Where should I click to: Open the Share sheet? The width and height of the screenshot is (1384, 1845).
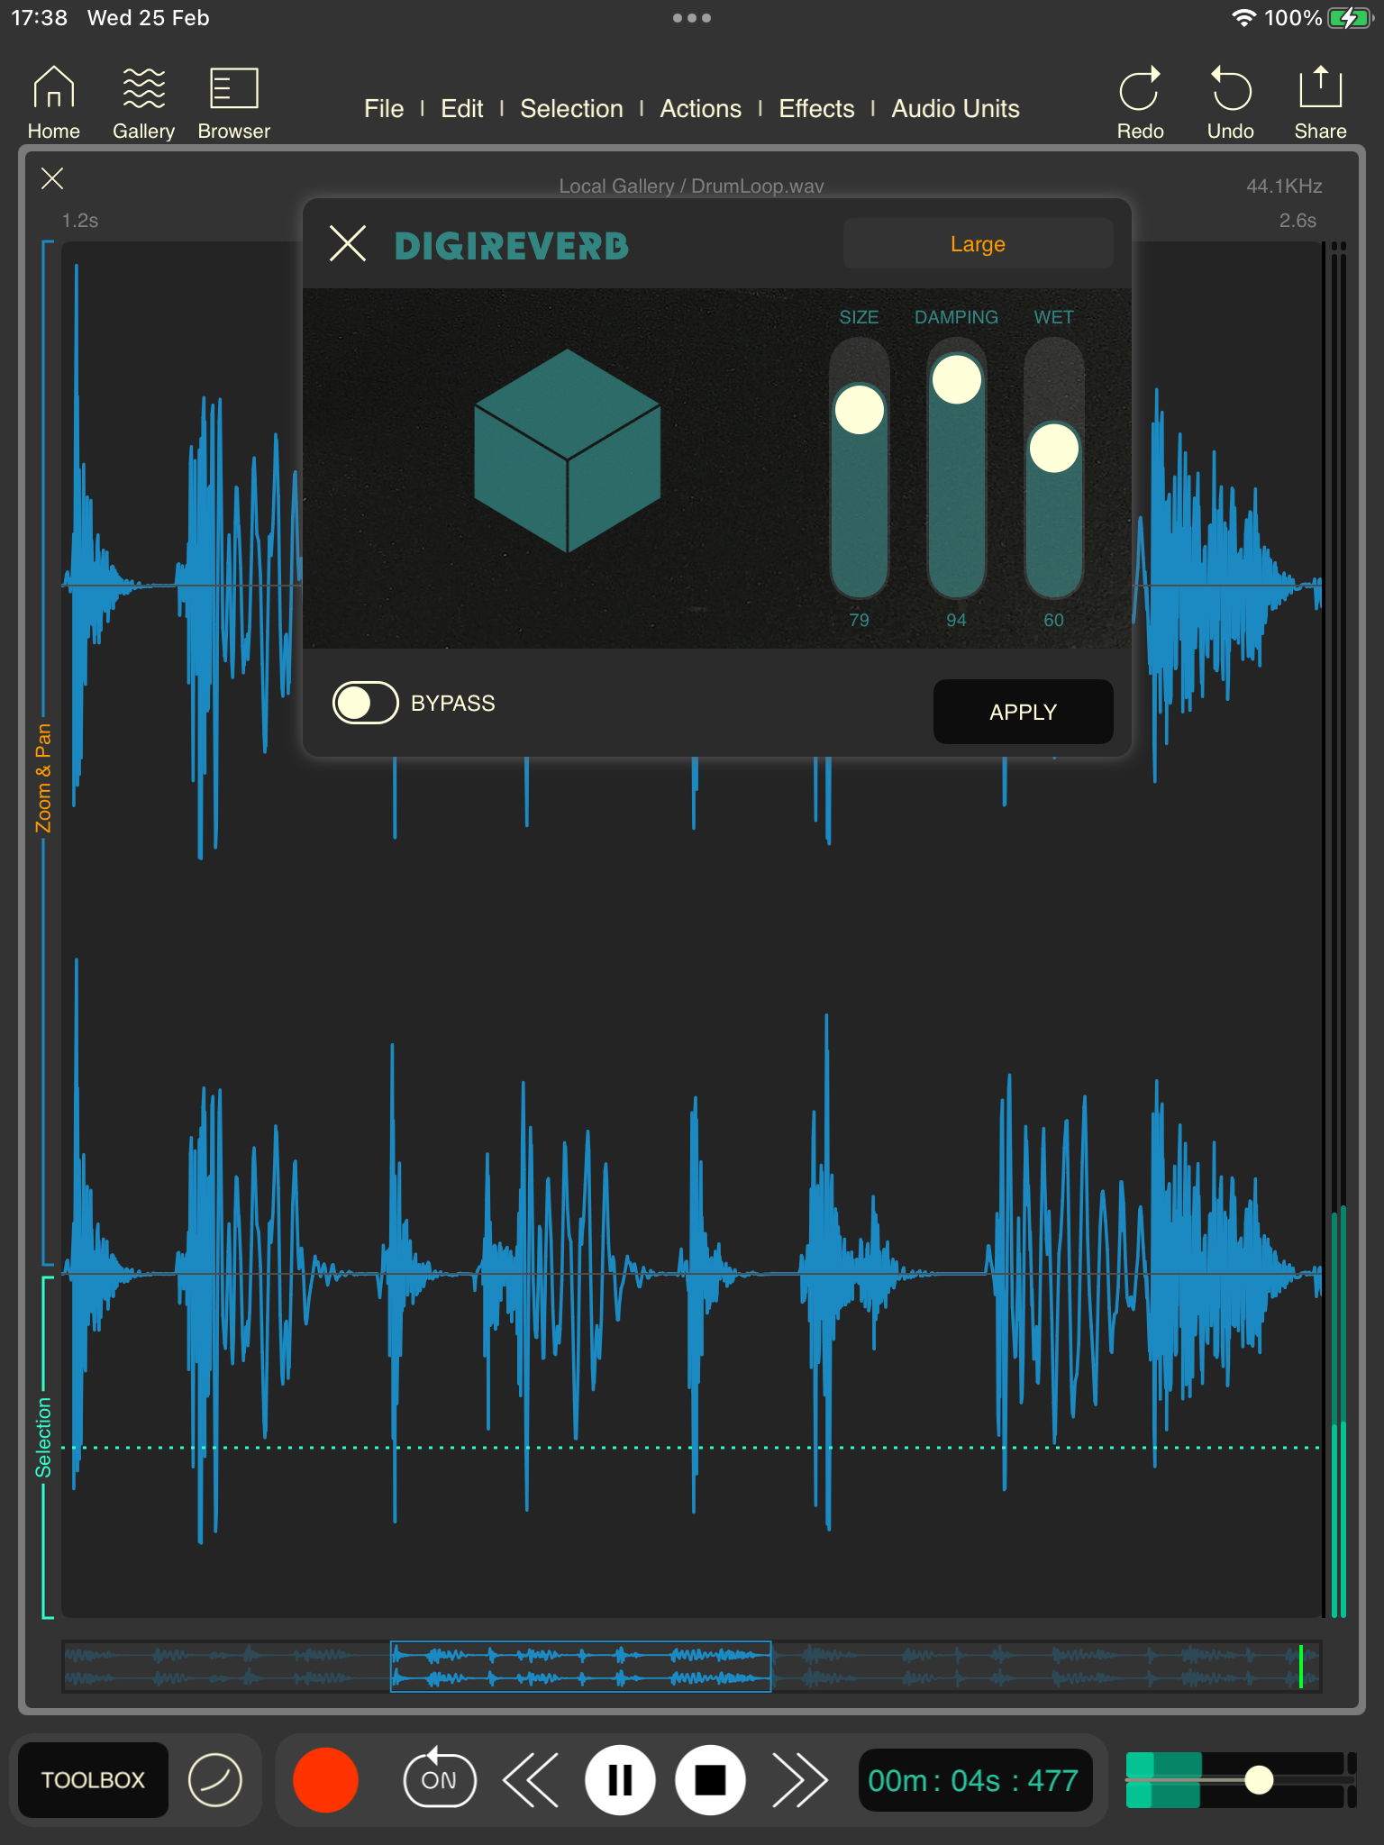coord(1320,104)
